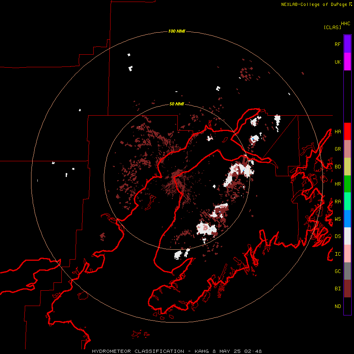This screenshot has width=354, height=354.
Task: Click the WS legend label
Action: click(x=337, y=219)
